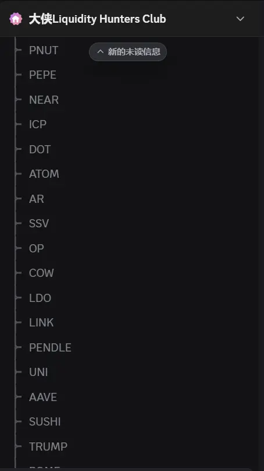This screenshot has width=264, height=471.
Task: Open the SSV thread
Action: click(39, 223)
